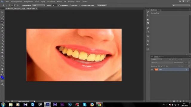Viewport: 191px width, 107px height.
Task: Select the Ellipse shape tool
Action: (x=2, y=66)
